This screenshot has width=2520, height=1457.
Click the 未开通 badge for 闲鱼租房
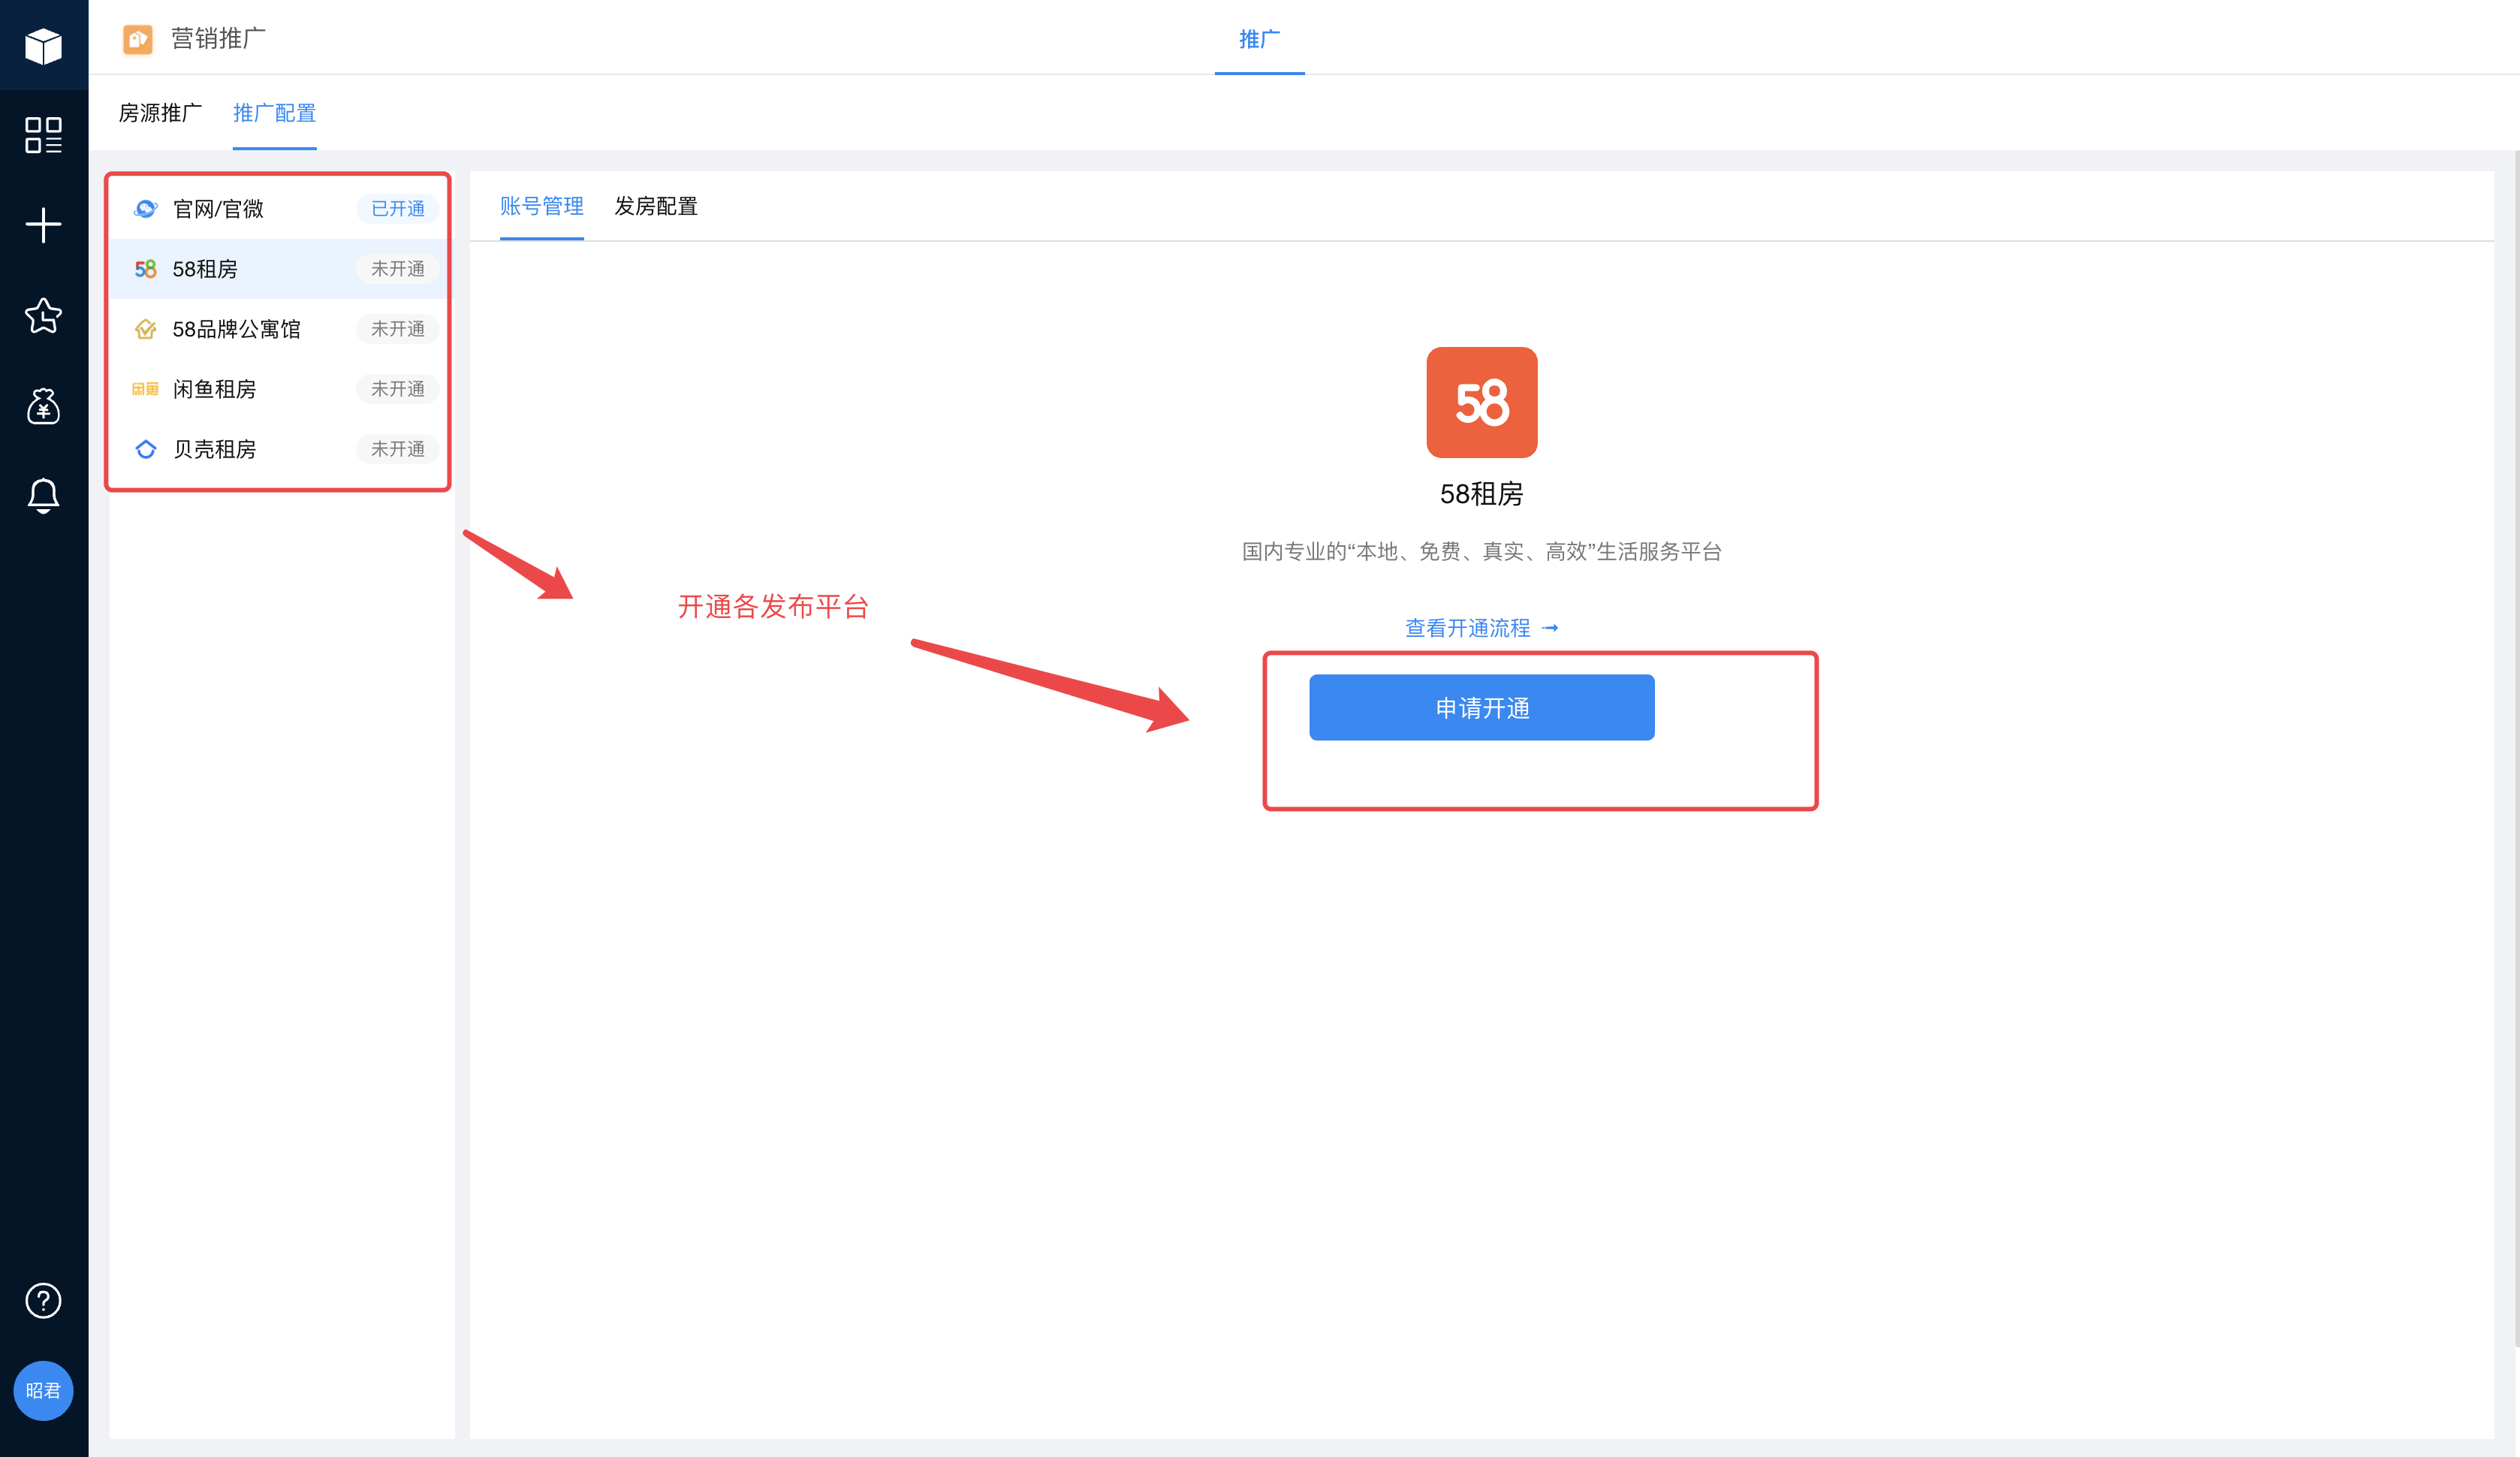(397, 388)
